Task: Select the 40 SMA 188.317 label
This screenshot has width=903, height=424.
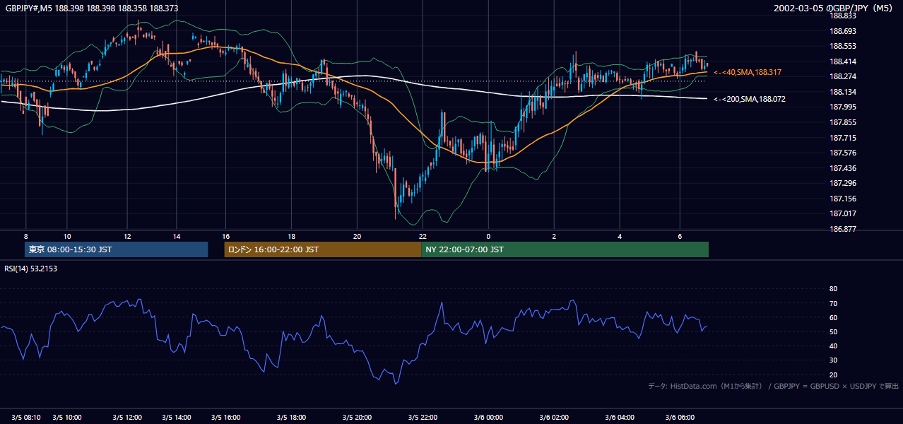Action: coord(748,72)
